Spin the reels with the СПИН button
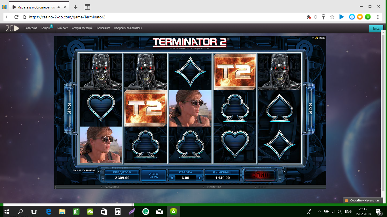387x217 pixels. pyautogui.click(x=260, y=175)
